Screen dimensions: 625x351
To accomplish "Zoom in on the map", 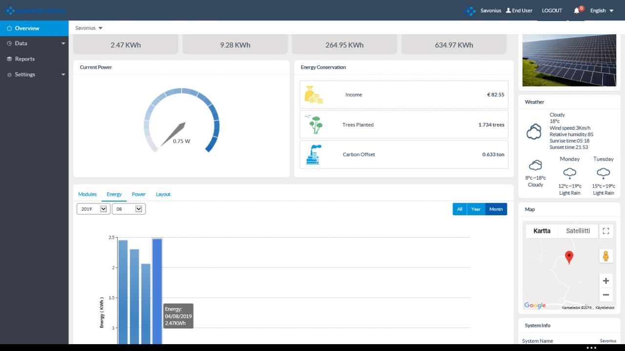I will click(606, 281).
